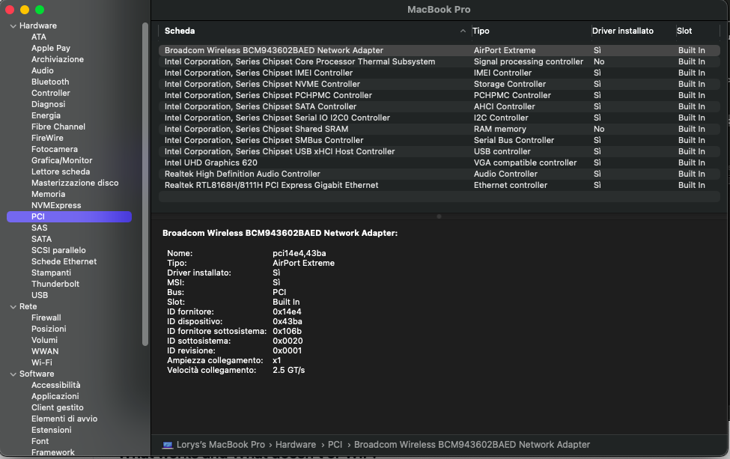The image size is (730, 459).
Task: Collapse the Software section in sidebar
Action: click(x=13, y=374)
